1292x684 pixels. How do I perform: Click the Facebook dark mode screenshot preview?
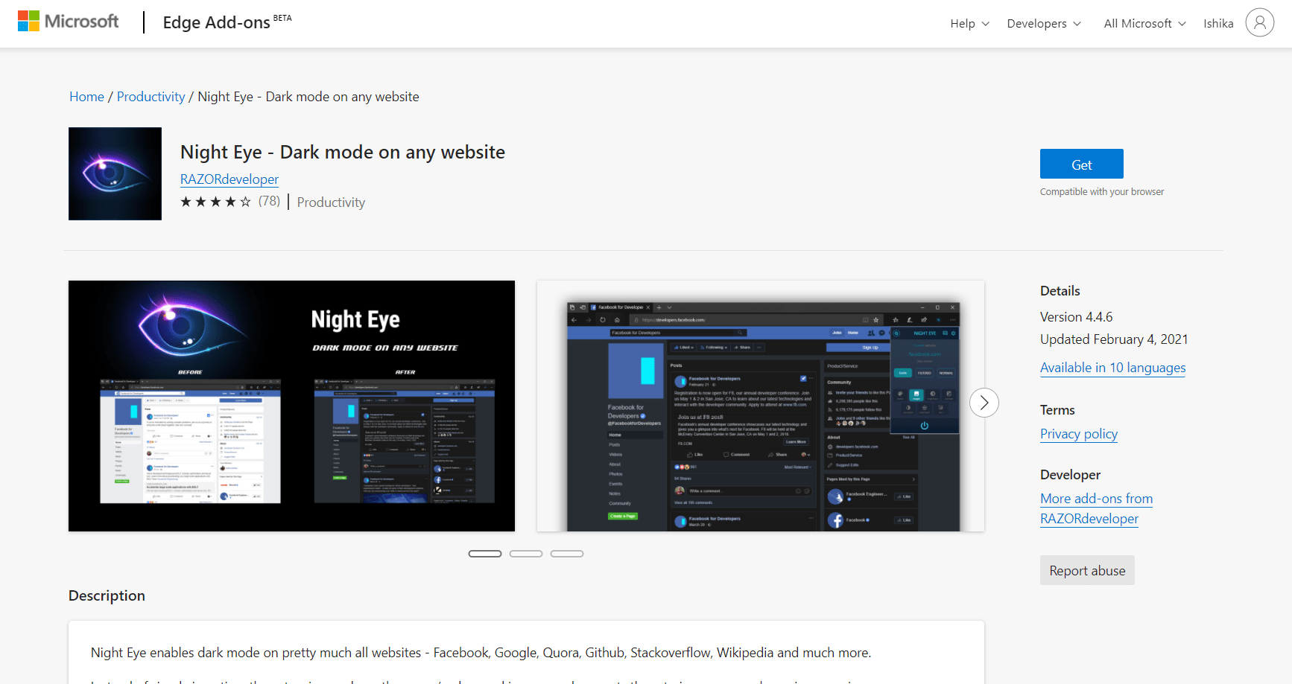pos(761,406)
